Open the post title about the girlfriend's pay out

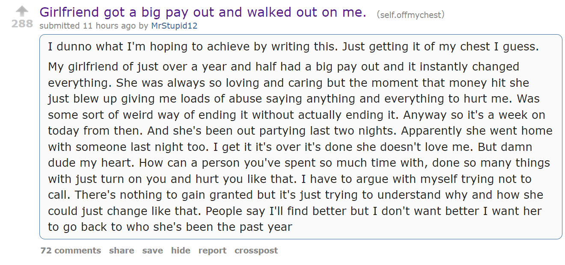click(202, 12)
